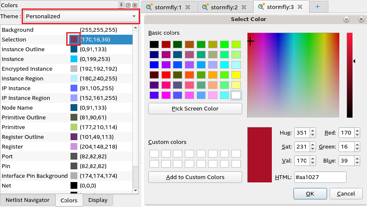Confirm color with OK button
The width and height of the screenshot is (367, 207).
tap(310, 194)
